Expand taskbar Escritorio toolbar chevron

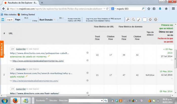[x=47, y=99]
